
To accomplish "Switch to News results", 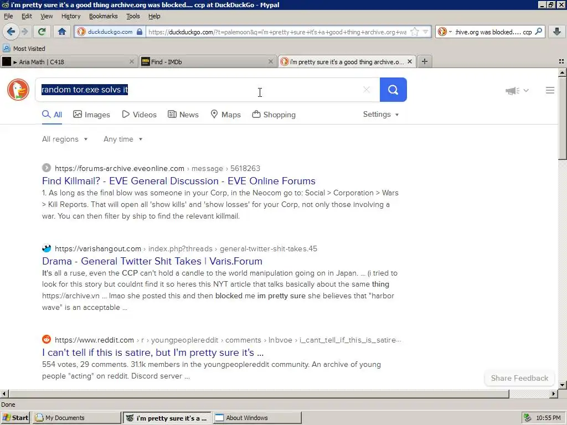I will (183, 115).
